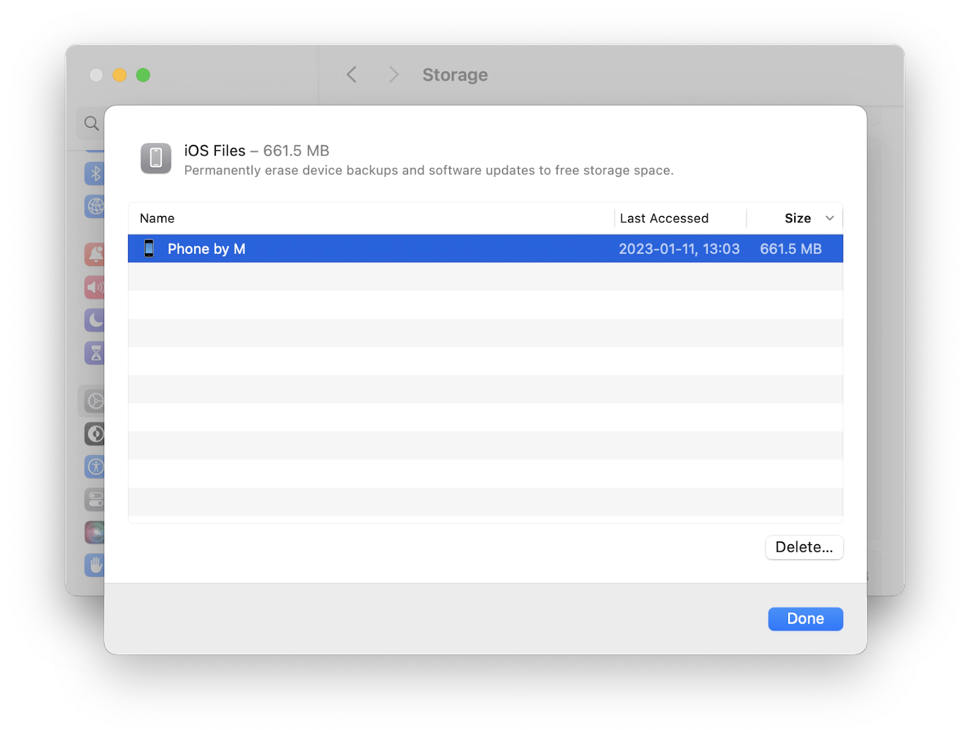This screenshot has width=970, height=741.
Task: Go back with the left chevron in Storage window
Action: pyautogui.click(x=352, y=75)
